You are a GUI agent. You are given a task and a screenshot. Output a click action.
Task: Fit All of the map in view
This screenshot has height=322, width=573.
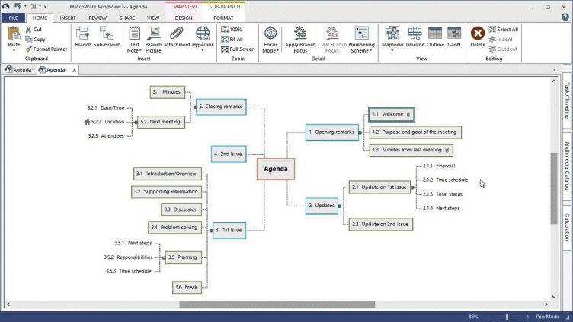232,39
